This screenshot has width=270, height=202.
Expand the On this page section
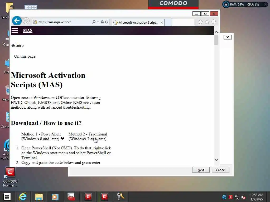click(25, 56)
